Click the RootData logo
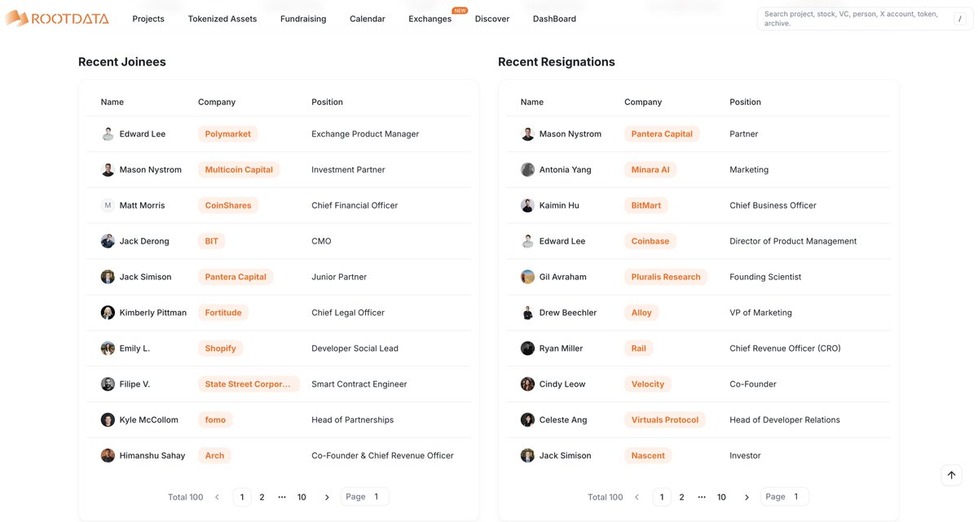The width and height of the screenshot is (978, 522). coord(56,18)
